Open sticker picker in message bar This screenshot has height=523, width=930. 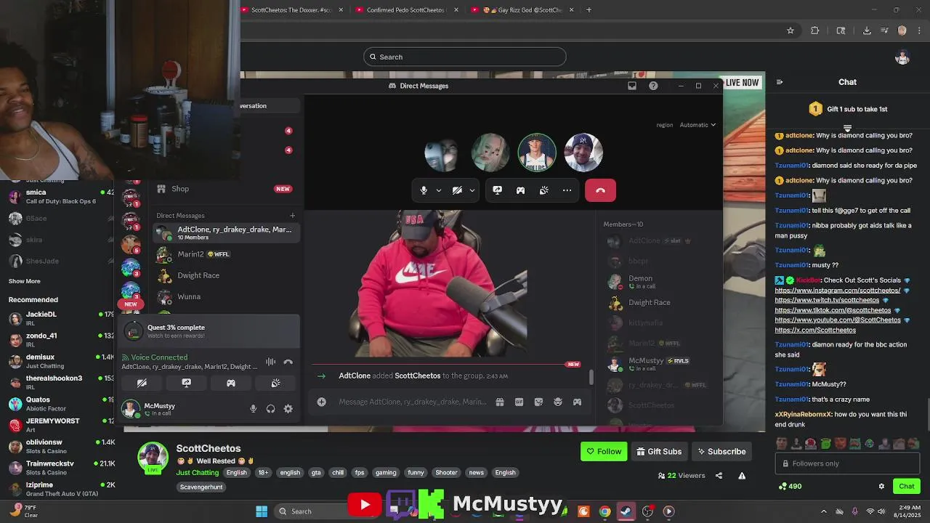(538, 402)
